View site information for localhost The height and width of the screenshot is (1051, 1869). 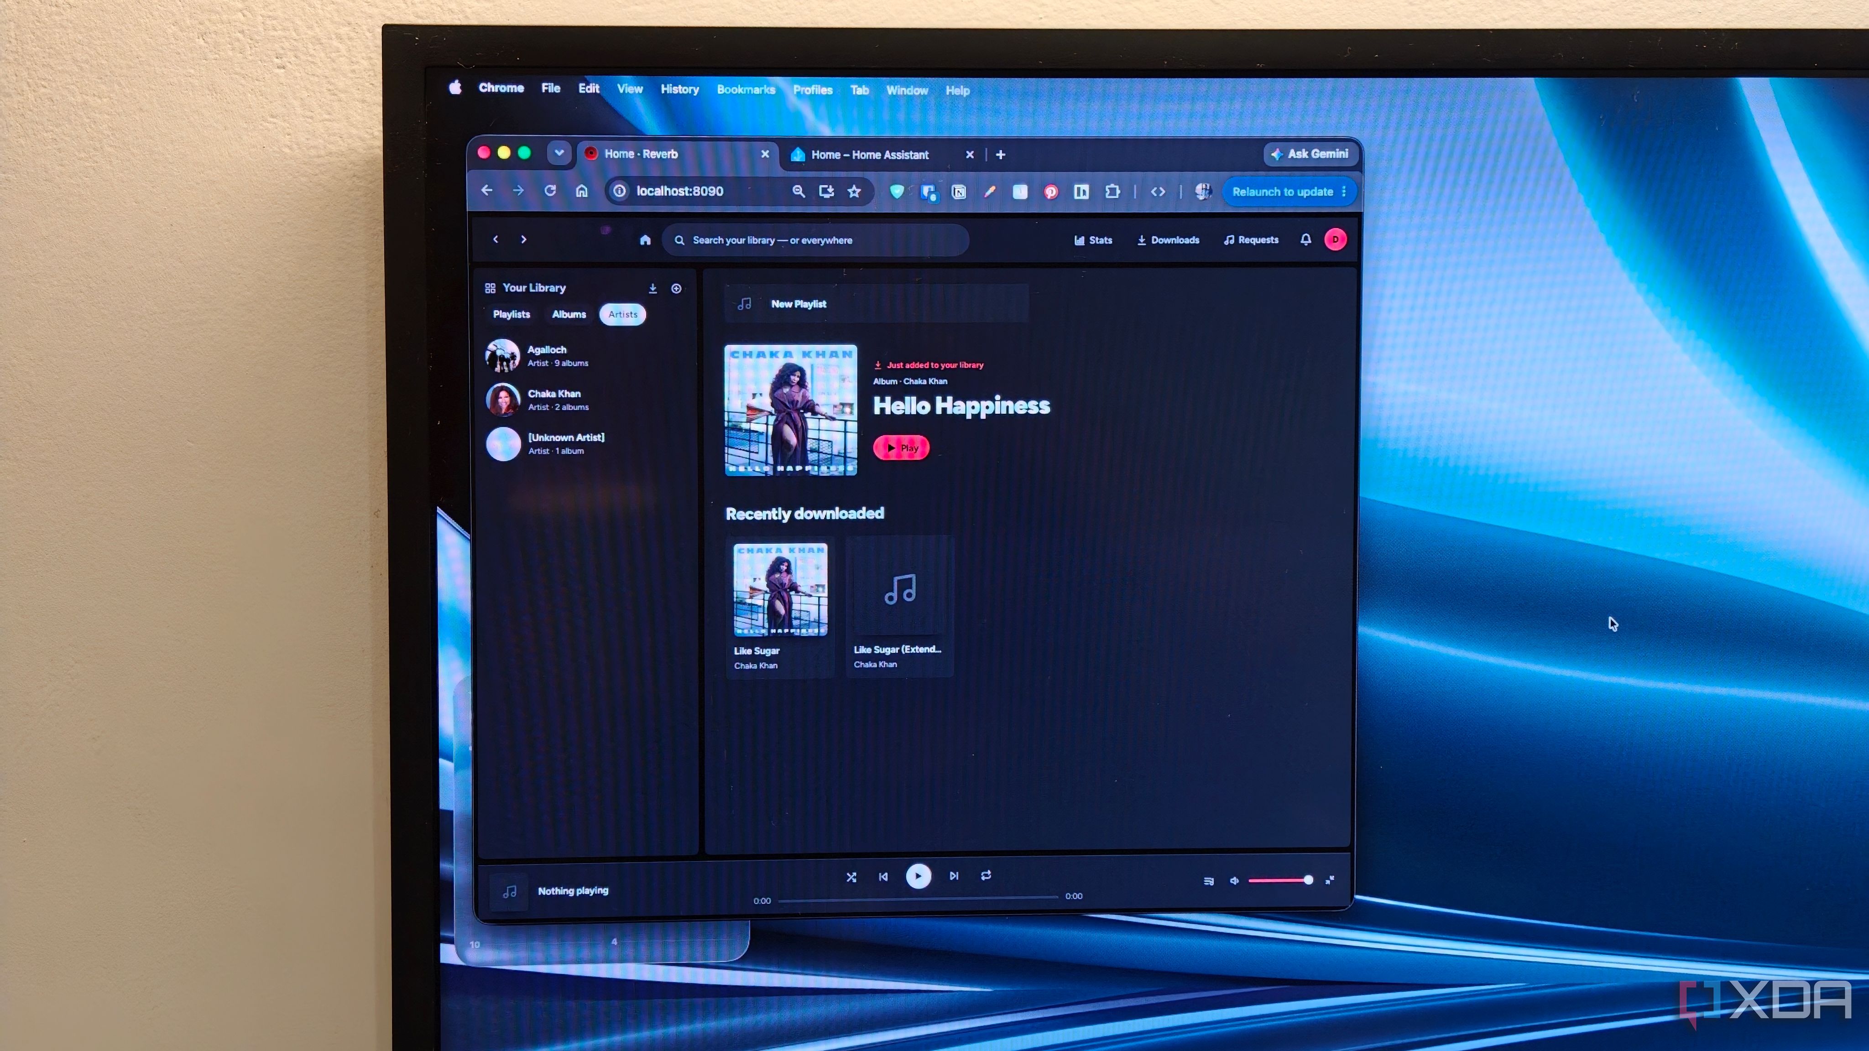(619, 191)
